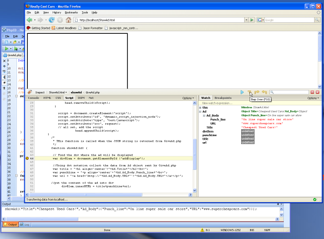Click the Inspect button in Firebug
324x239 pixels.
click(x=40, y=92)
